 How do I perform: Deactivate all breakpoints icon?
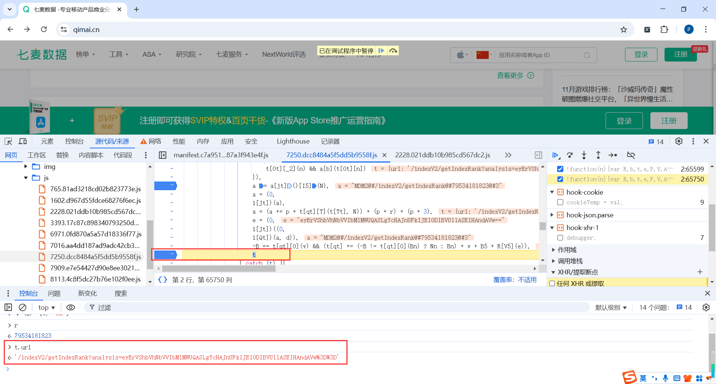(x=631, y=155)
